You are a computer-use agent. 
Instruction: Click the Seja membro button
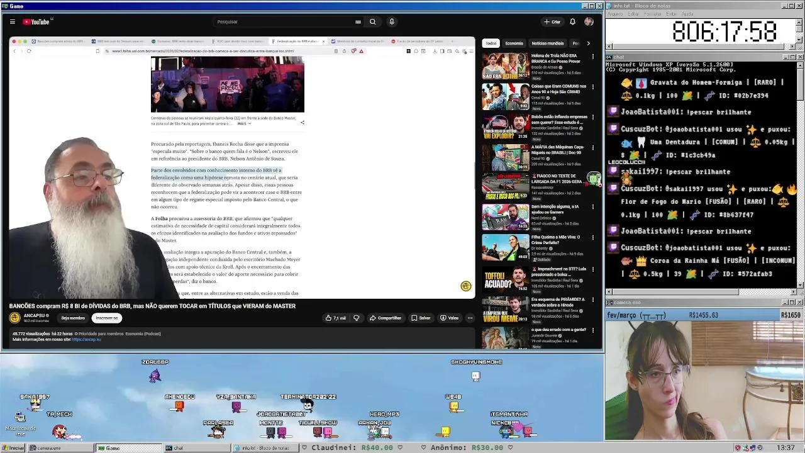(x=73, y=318)
